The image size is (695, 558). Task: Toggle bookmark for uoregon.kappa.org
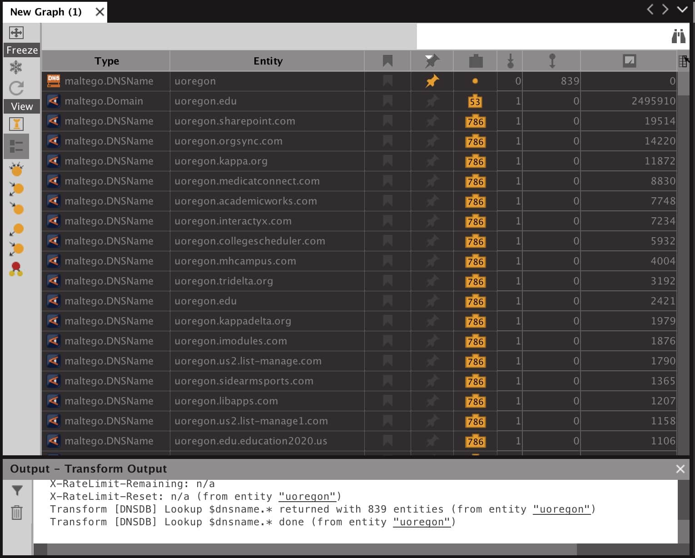387,161
